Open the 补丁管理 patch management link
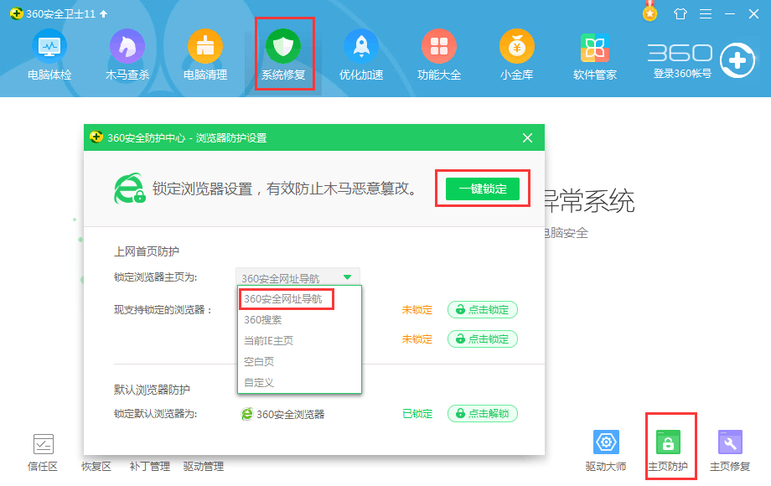This screenshot has width=771, height=486. point(149,467)
